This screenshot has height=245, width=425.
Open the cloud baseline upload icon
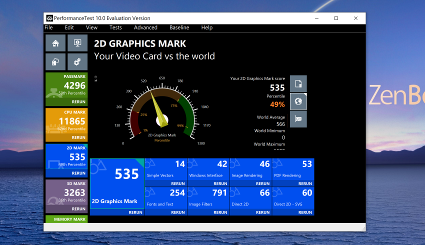pyautogui.click(x=55, y=62)
